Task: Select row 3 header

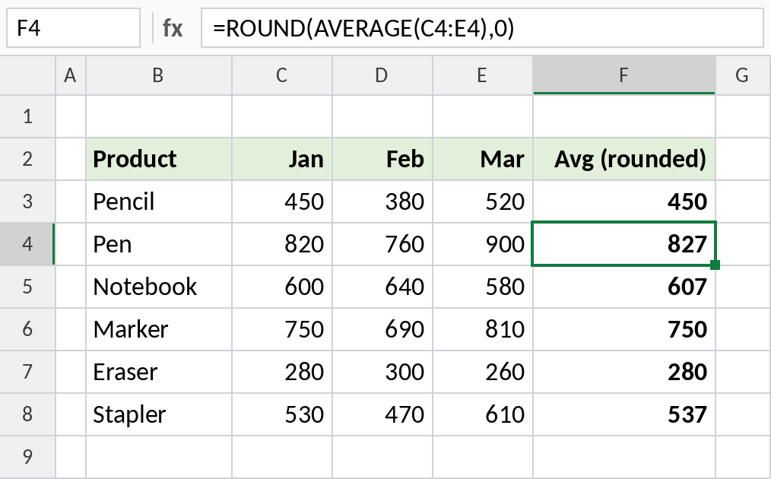Action: click(x=27, y=201)
